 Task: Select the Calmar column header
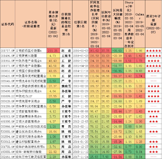pos(140,24)
